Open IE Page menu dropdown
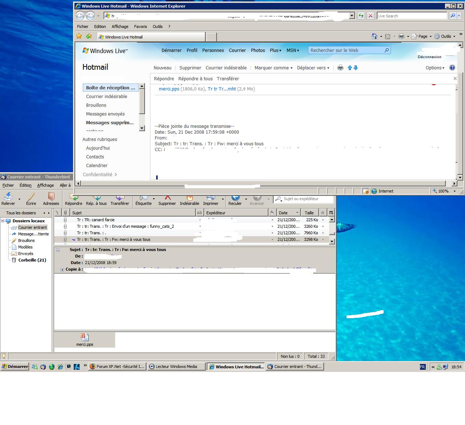This screenshot has width=465, height=425. click(425, 36)
